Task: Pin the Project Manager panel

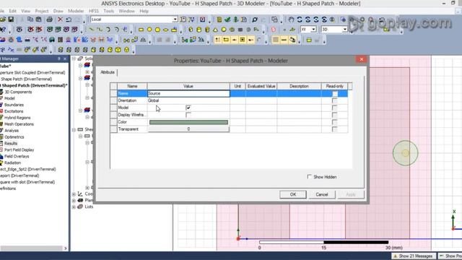Action: [59, 58]
